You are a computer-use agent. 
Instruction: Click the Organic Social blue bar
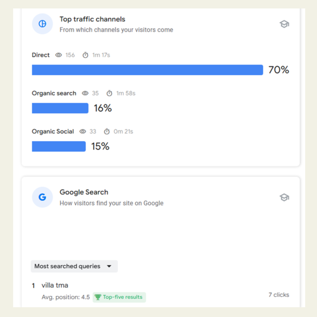[x=59, y=147]
